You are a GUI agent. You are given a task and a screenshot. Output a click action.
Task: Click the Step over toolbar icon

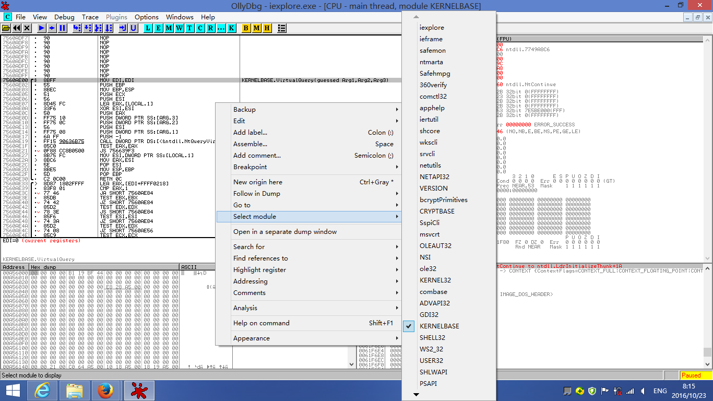coord(88,28)
